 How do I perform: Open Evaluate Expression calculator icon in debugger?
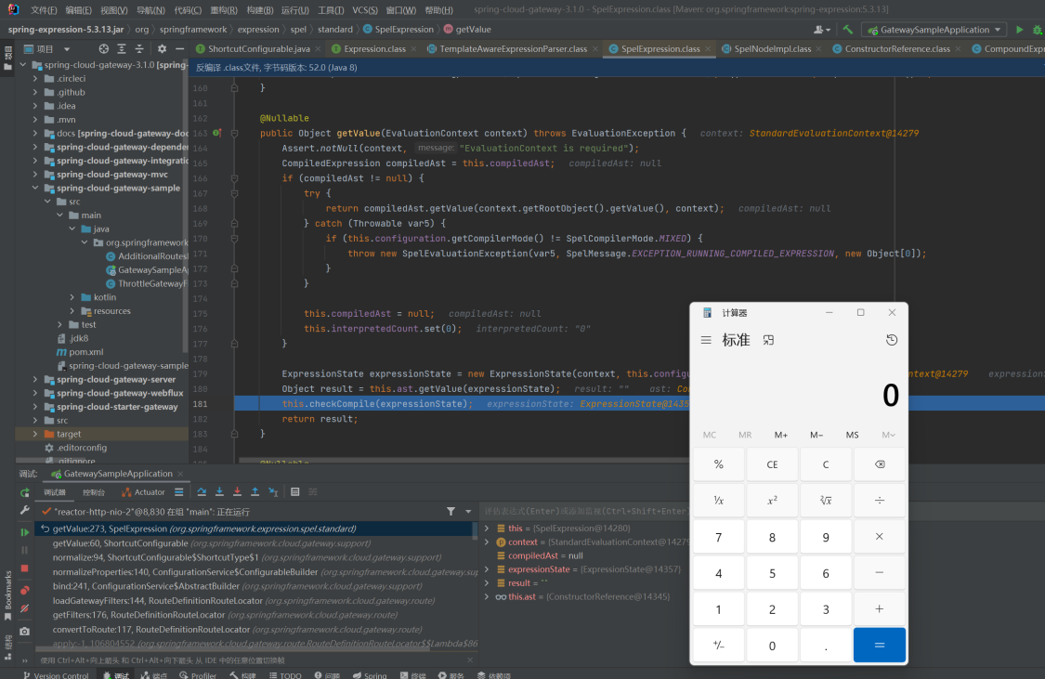coord(294,491)
